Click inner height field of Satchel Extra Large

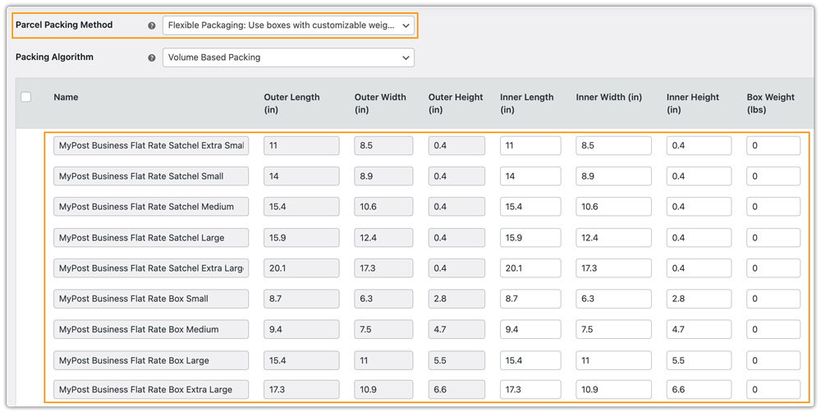click(x=699, y=268)
